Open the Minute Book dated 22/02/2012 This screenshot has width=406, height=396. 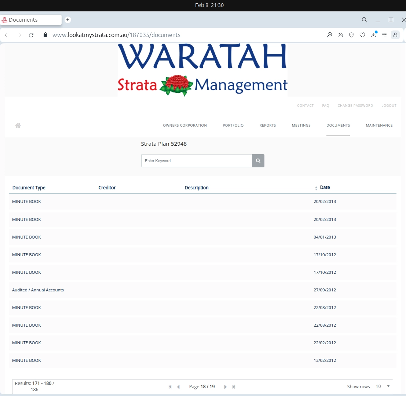click(202, 343)
